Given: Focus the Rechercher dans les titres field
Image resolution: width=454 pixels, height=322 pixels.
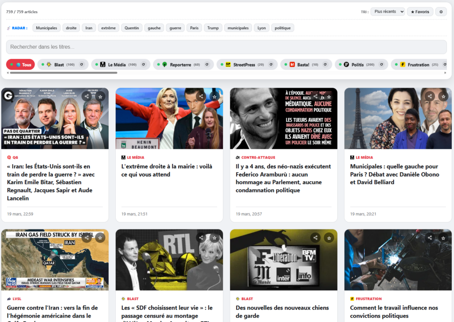Looking at the screenshot, I should (x=226, y=47).
